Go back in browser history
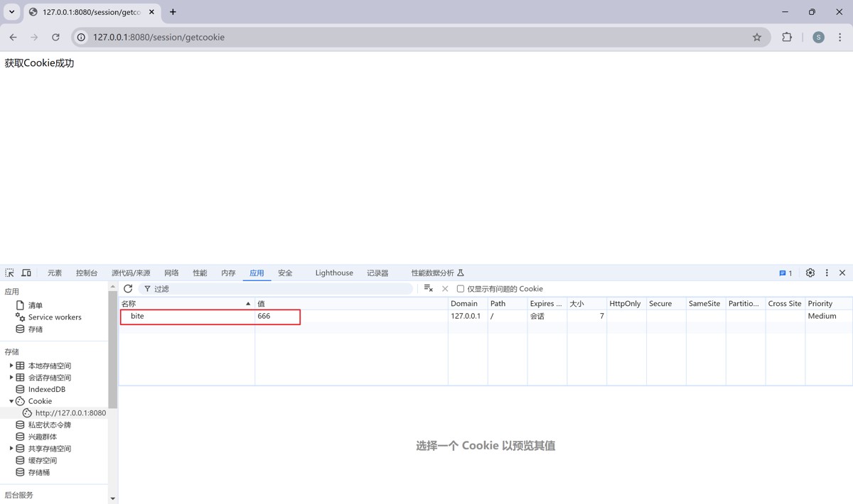 click(x=13, y=37)
